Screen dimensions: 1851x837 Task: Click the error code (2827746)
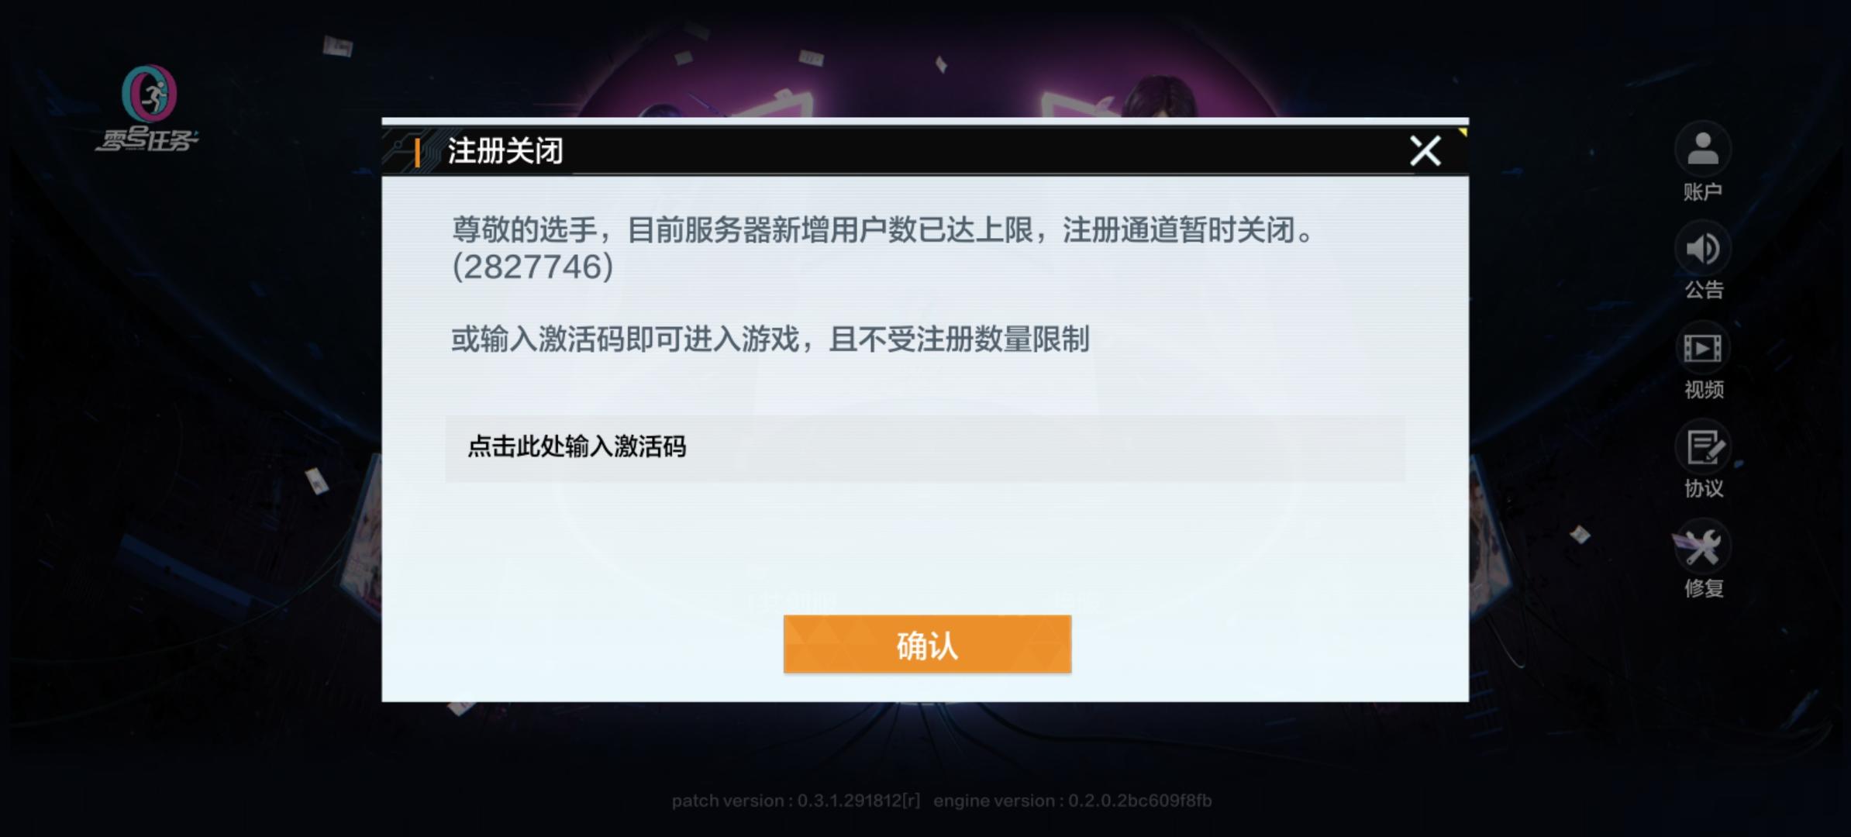click(x=533, y=267)
